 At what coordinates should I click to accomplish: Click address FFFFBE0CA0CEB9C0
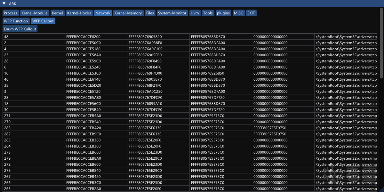click(96, 134)
